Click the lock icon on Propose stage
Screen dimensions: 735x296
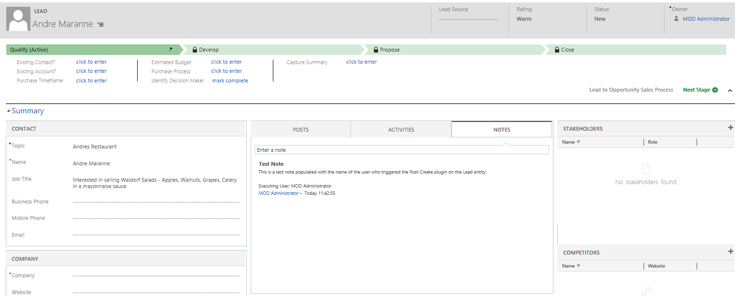[x=376, y=50]
